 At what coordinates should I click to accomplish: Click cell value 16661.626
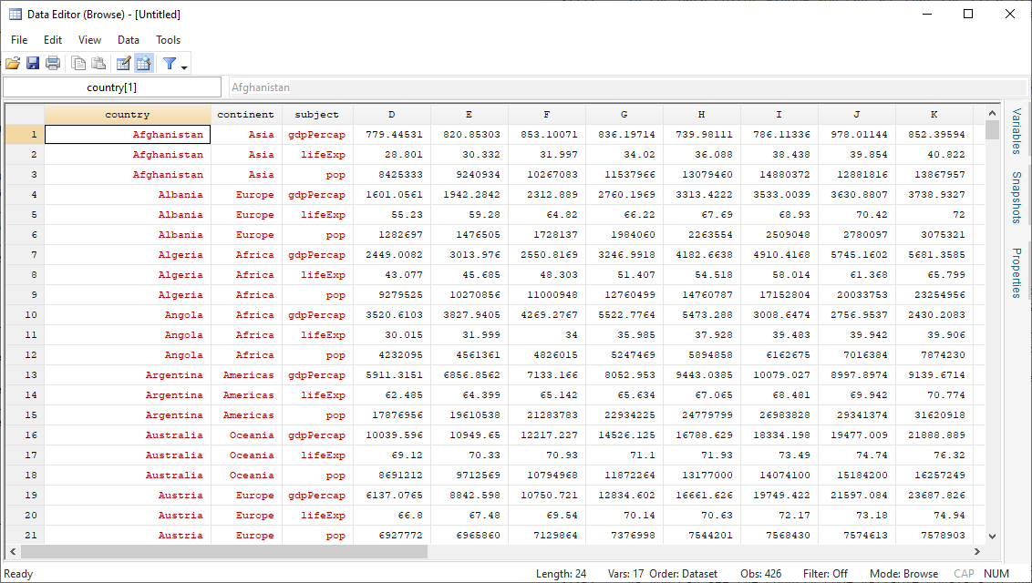pos(704,495)
